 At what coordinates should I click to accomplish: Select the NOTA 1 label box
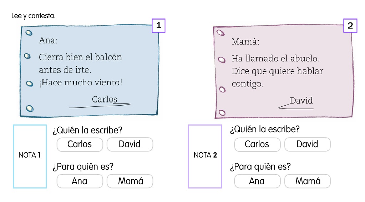click(30, 156)
